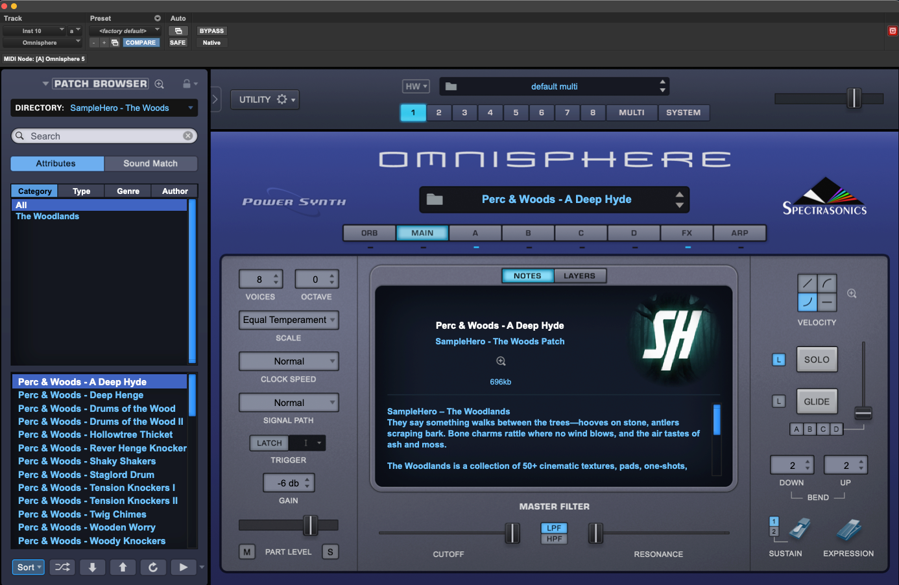Open the Utility gear menu
The width and height of the screenshot is (899, 585).
[x=265, y=99]
